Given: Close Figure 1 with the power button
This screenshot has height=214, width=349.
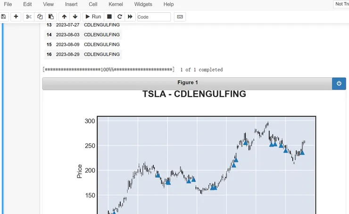Looking at the screenshot, I should click(339, 83).
